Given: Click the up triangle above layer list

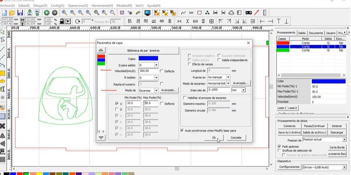Looking at the screenshot, I should (x=101, y=50).
